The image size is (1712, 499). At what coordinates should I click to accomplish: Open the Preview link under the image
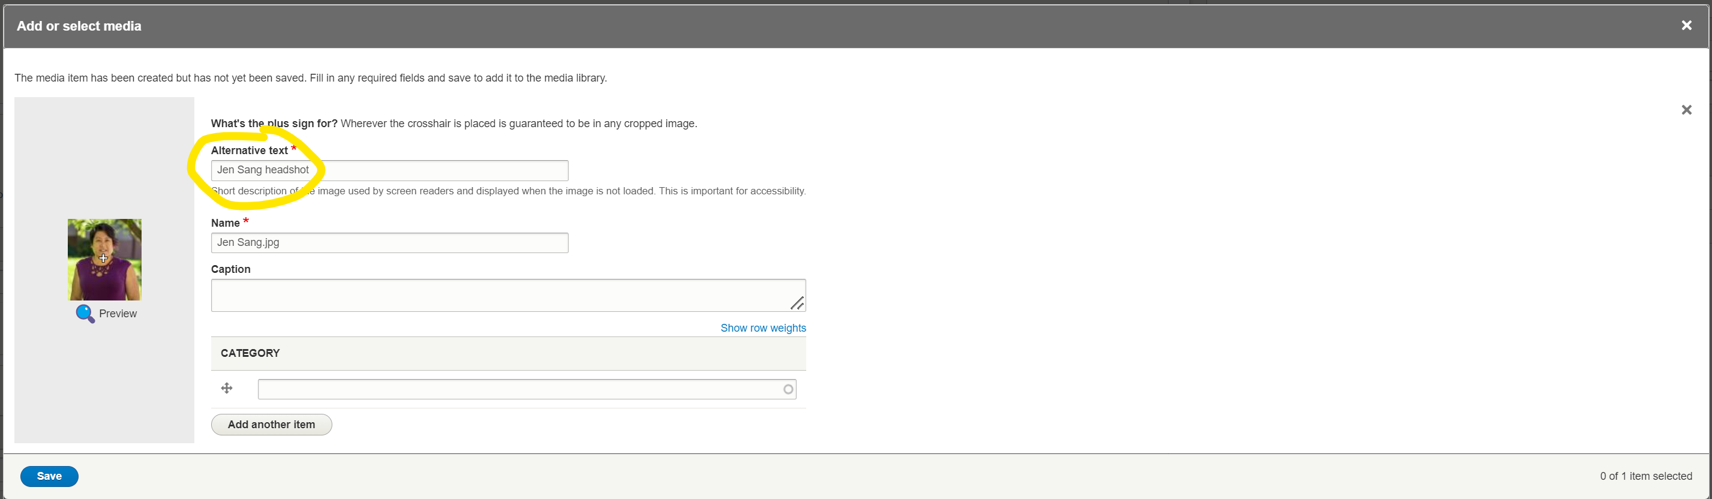[118, 314]
